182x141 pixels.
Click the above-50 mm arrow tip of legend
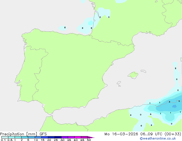pyautogui.click(x=91, y=137)
